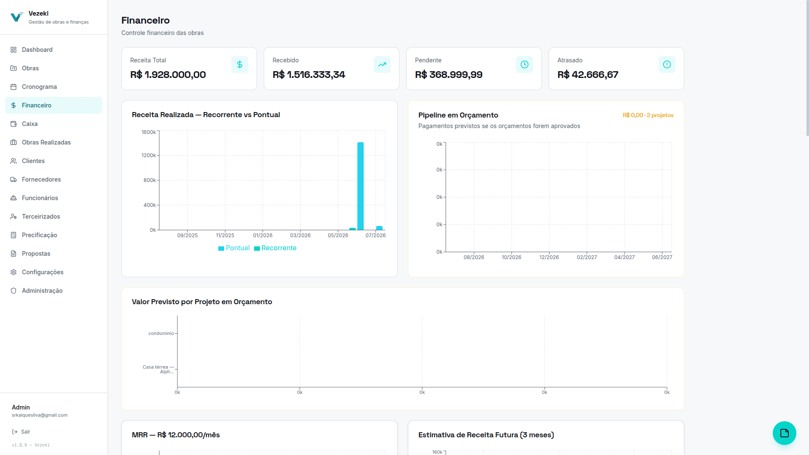Click the Terceirizados user-cog icon
The width and height of the screenshot is (809, 455).
[x=13, y=217]
